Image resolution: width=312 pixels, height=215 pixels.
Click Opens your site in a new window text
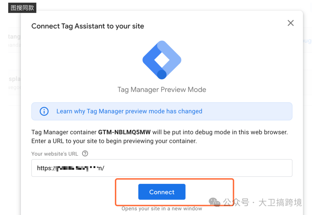162,208
